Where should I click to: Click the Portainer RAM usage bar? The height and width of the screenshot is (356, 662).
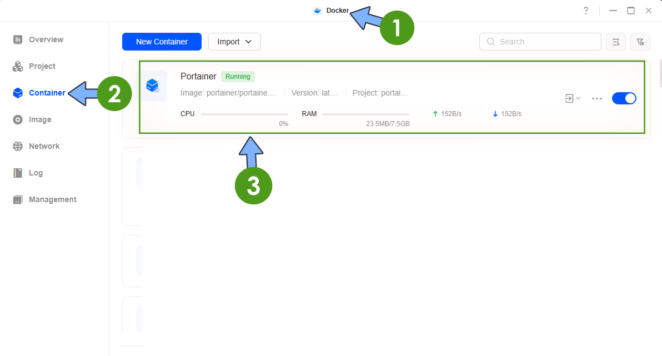click(x=366, y=114)
